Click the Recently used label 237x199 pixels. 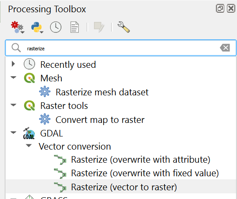pyautogui.click(x=68, y=65)
